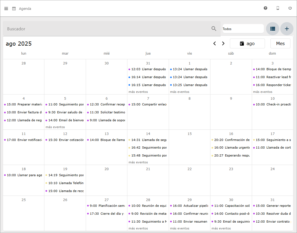The image size is (297, 233).
Task: Add new event with plus button
Action: [x=287, y=29]
